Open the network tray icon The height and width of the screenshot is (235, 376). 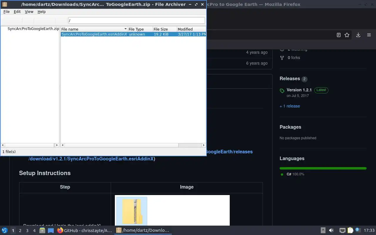(x=342, y=231)
